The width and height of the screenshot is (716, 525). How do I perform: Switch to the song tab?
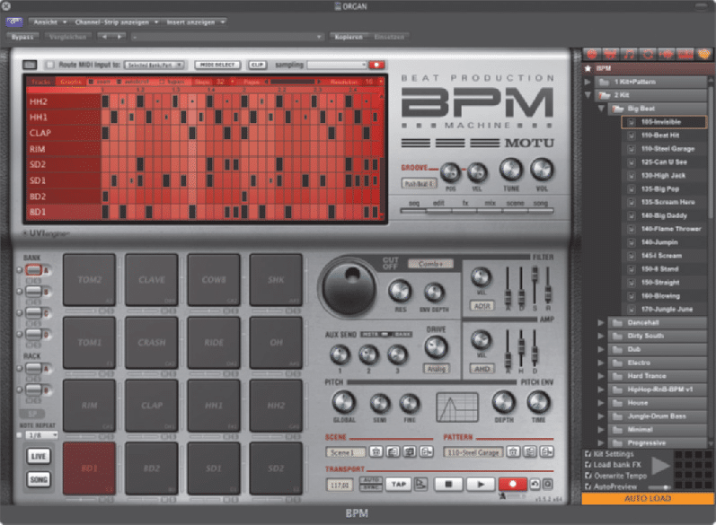540,206
